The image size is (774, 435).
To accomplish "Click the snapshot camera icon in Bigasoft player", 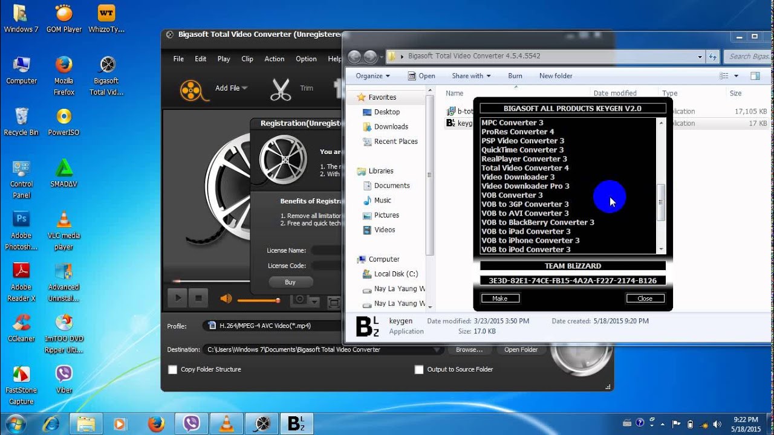I will tap(299, 300).
